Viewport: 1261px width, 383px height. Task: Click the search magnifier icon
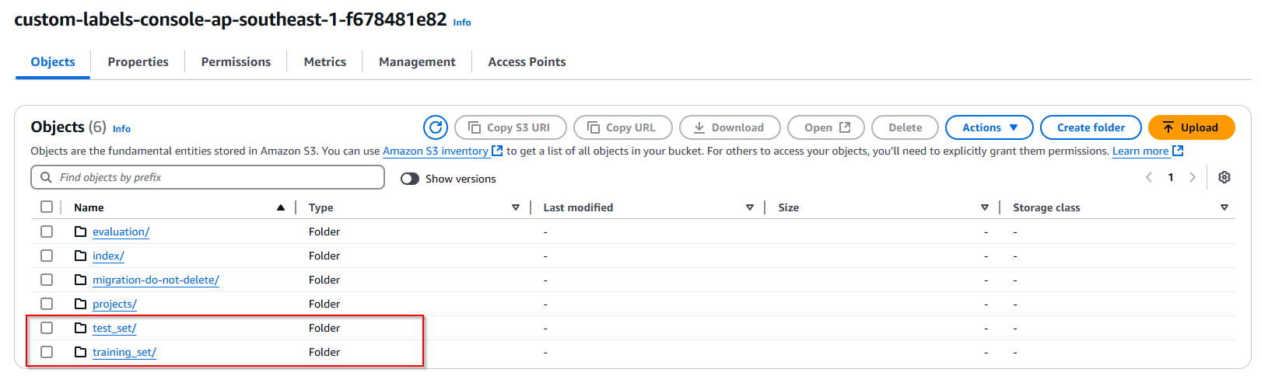tap(46, 177)
